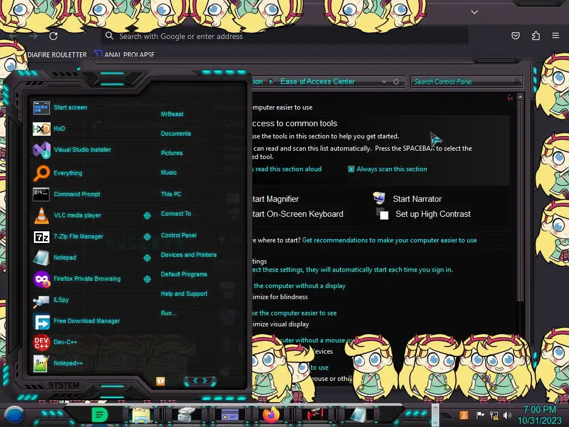Image resolution: width=569 pixels, height=427 pixels.
Task: Open Connect To
Action: point(176,214)
